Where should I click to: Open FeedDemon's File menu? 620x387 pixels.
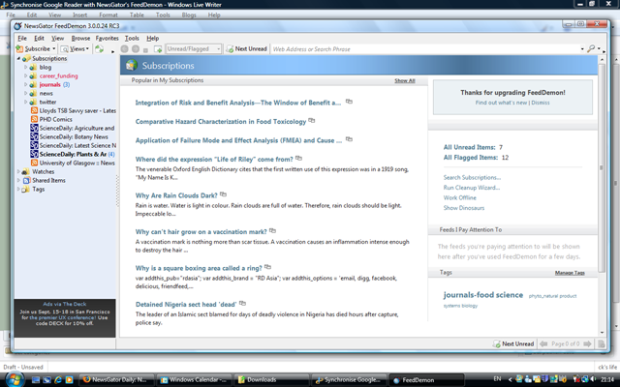[22, 39]
